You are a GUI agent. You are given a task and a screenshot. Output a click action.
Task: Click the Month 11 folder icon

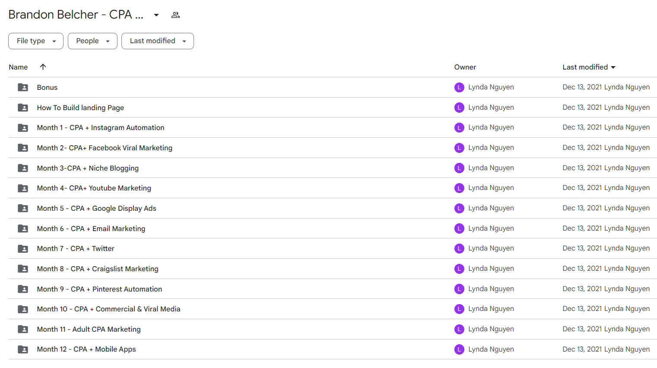[x=23, y=329]
